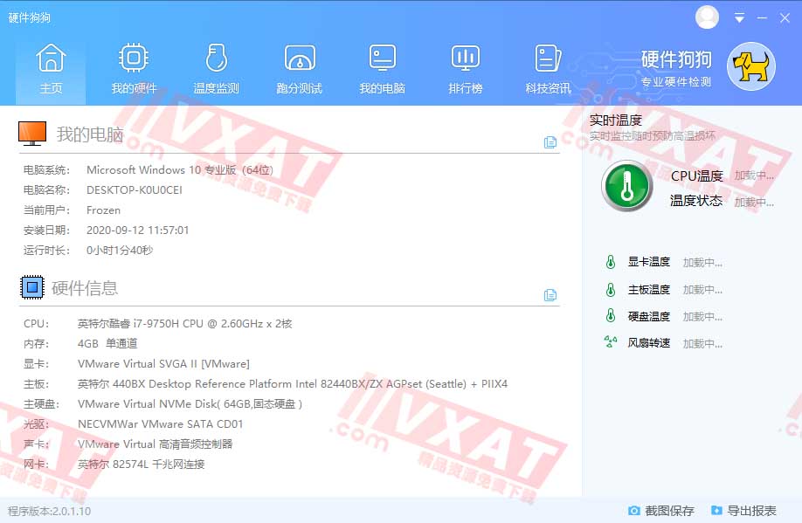The image size is (802, 523).
Task: Copy the 硬件信息 section using its copy icon
Action: point(551,295)
